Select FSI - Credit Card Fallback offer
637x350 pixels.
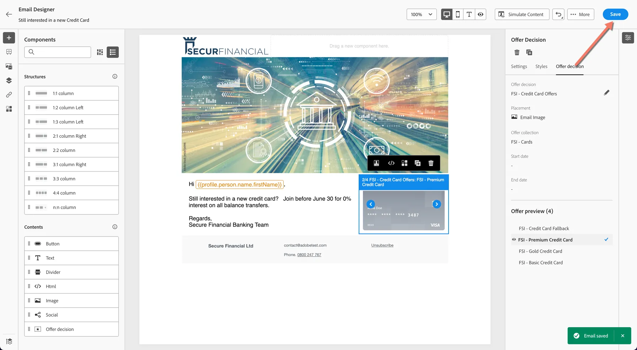click(x=544, y=228)
